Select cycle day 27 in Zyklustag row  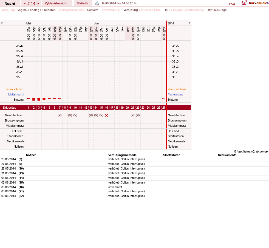tap(164, 108)
